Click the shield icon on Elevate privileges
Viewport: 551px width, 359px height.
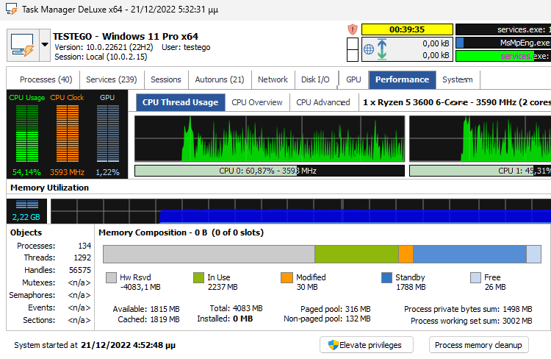(x=333, y=345)
